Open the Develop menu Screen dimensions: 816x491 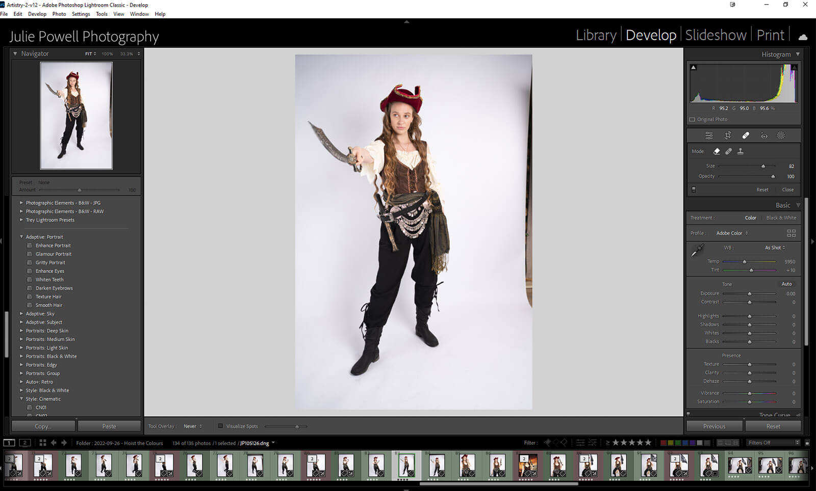coord(37,14)
